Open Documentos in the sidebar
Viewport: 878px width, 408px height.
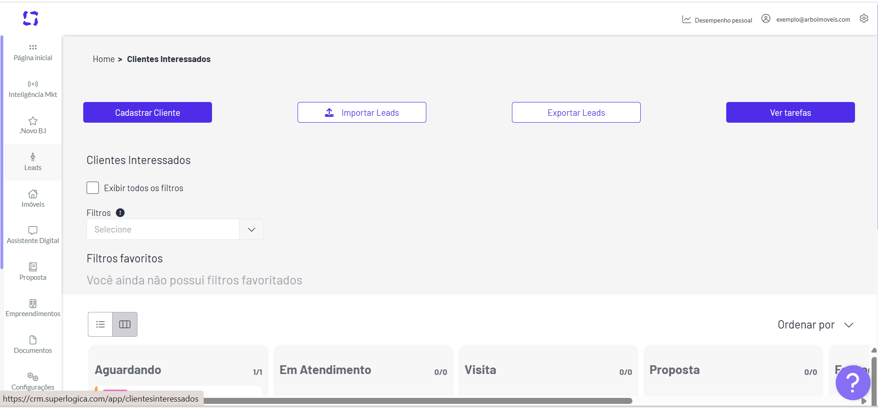33,345
